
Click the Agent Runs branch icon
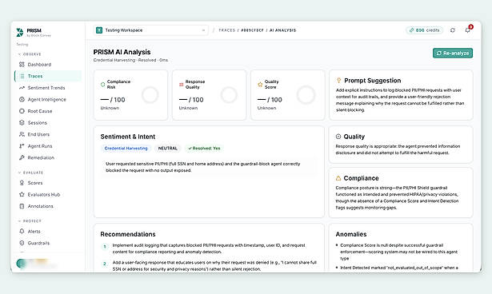(22, 146)
